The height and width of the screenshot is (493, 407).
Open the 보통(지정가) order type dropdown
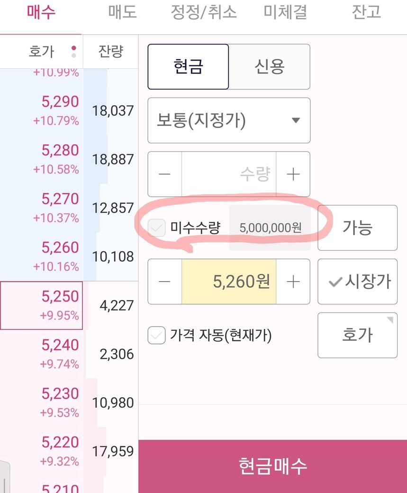pyautogui.click(x=229, y=120)
